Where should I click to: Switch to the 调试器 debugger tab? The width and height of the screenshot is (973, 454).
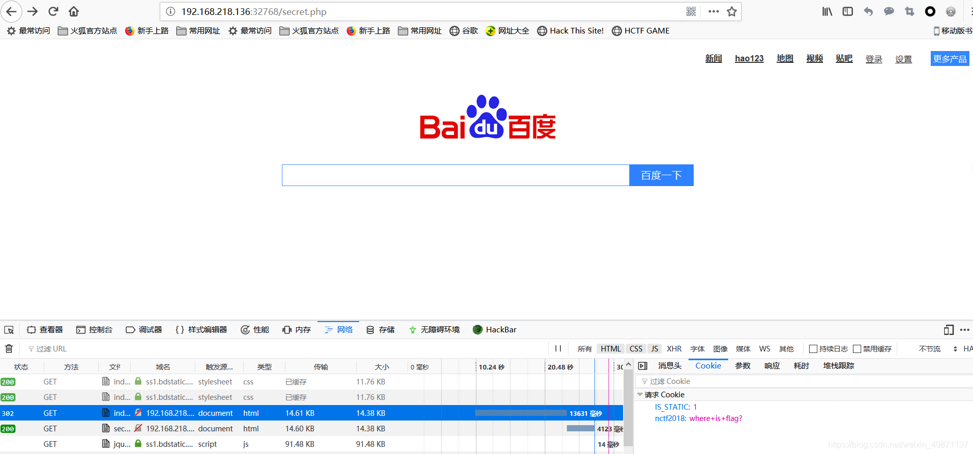144,330
